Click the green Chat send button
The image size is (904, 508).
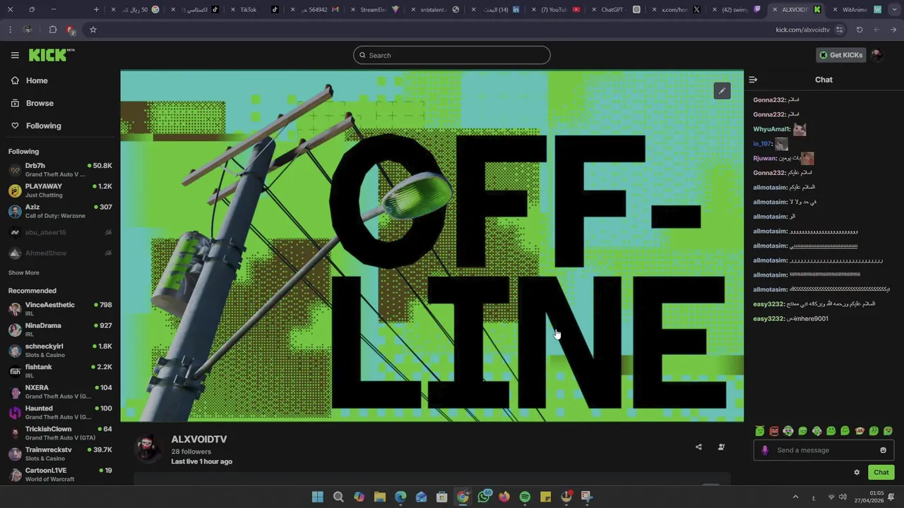881,473
